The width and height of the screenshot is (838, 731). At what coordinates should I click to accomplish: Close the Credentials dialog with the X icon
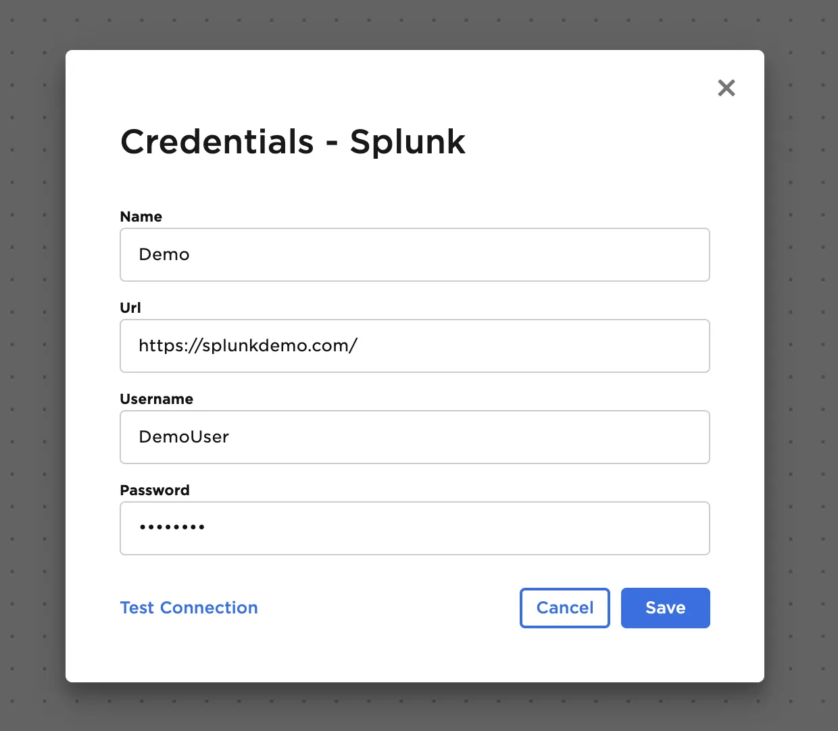click(x=726, y=88)
